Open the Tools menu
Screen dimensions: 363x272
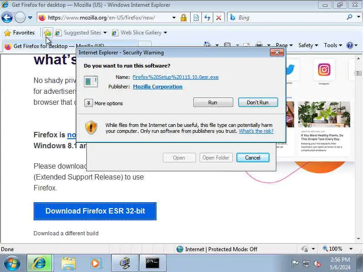point(333,45)
